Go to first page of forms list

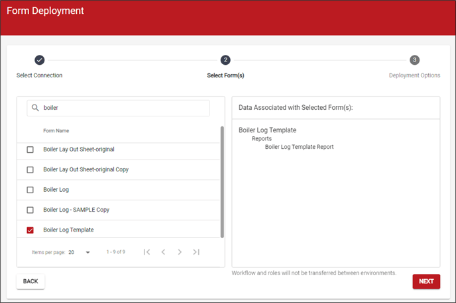(147, 252)
